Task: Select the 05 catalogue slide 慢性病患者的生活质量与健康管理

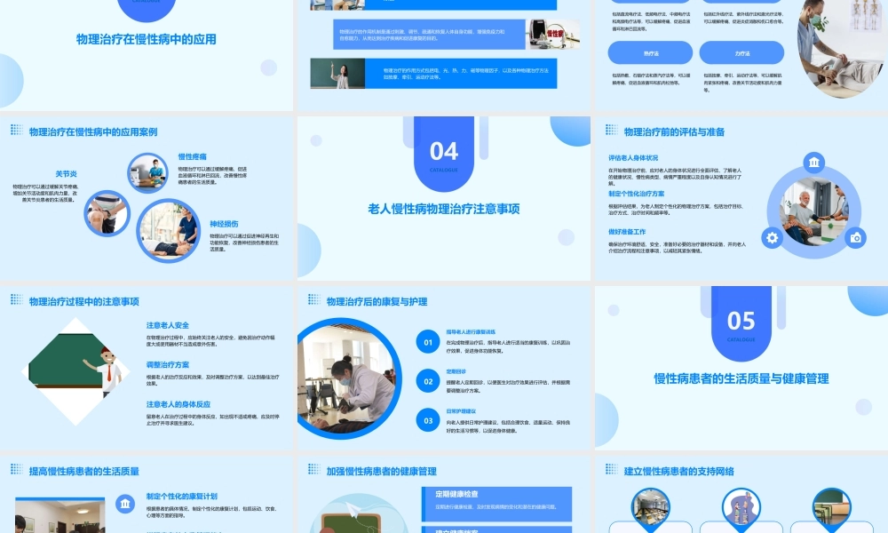Action: coord(741,368)
